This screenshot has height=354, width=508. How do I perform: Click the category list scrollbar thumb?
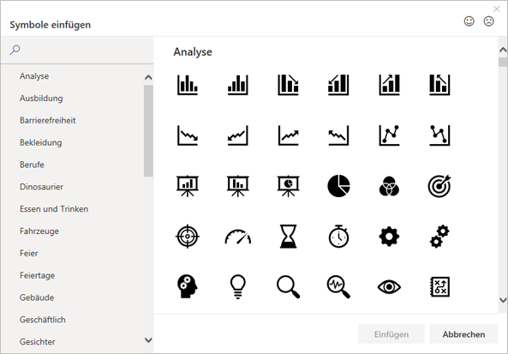148,131
